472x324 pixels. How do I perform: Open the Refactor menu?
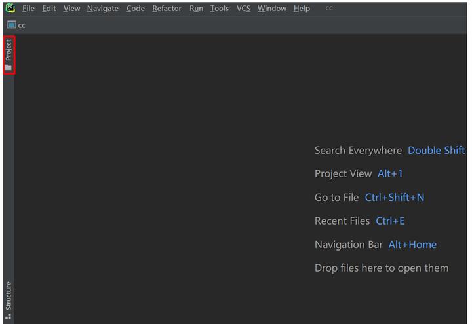(167, 9)
